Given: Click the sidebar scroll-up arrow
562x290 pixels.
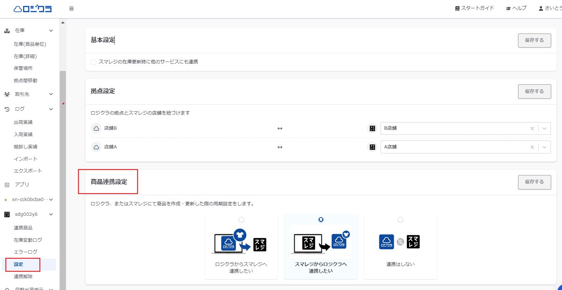Looking at the screenshot, I should (x=63, y=23).
